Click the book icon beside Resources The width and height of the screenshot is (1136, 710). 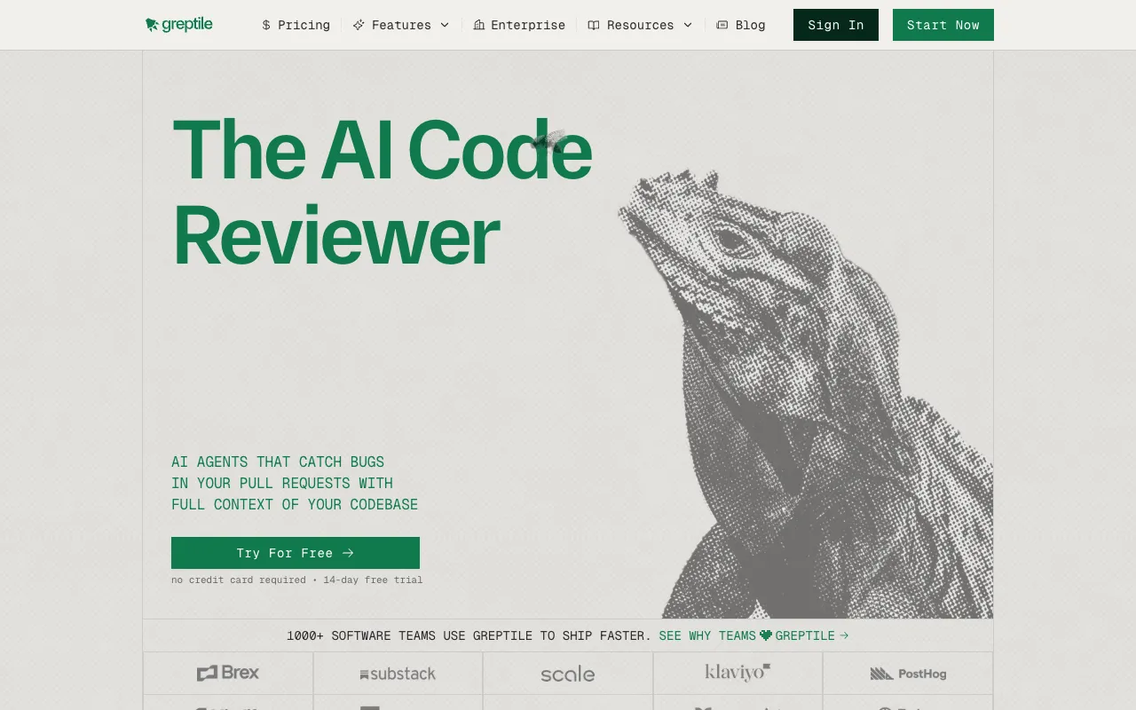[594, 25]
